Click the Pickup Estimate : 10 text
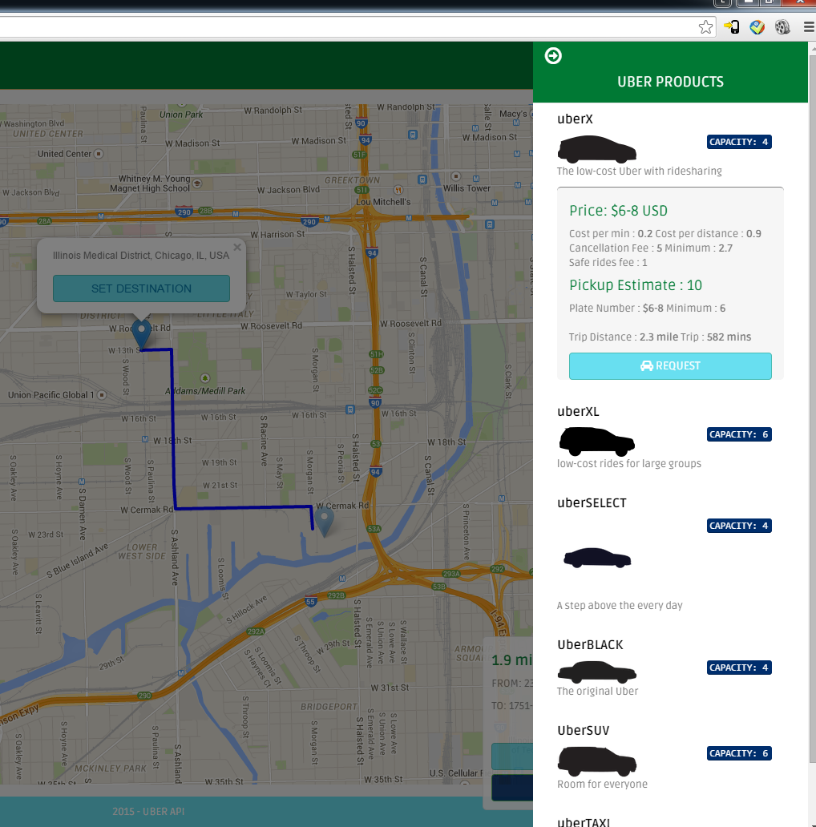This screenshot has width=816, height=827. pyautogui.click(x=636, y=285)
